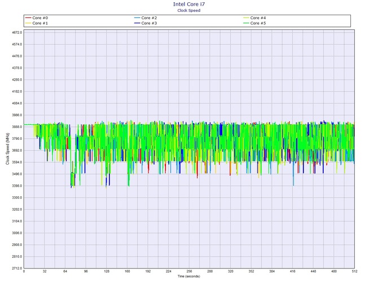Select the Core #1 legend entry

(37, 23)
